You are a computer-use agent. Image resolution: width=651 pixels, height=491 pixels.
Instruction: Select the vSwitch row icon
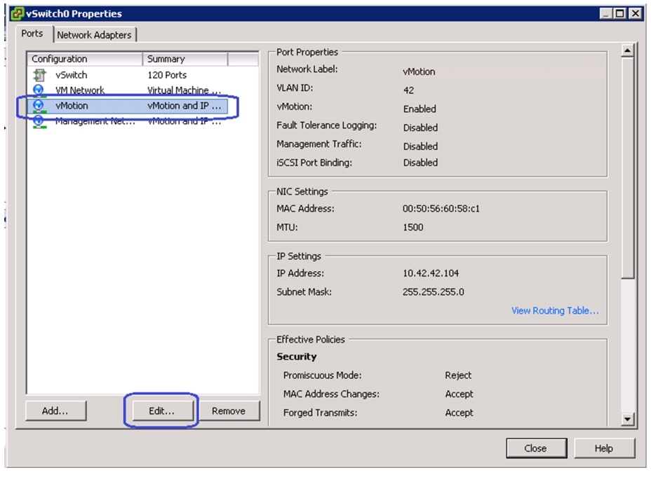click(39, 75)
